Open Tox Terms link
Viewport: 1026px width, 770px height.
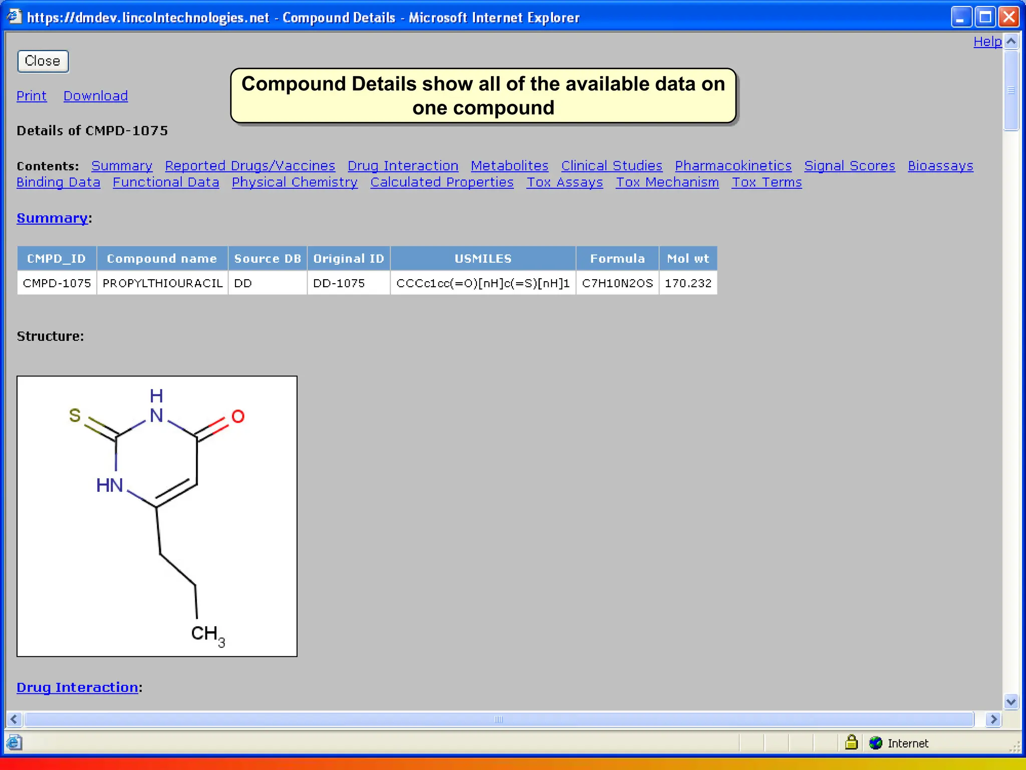pos(766,182)
